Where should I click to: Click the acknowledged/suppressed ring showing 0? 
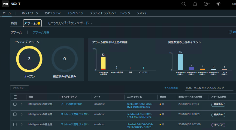pyautogui.click(x=65, y=59)
